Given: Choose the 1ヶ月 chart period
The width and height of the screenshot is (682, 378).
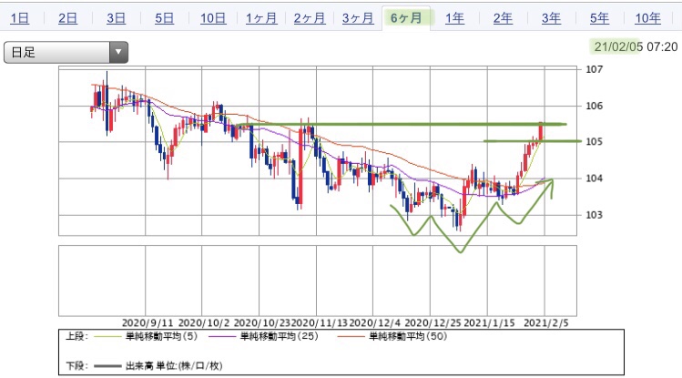Looking at the screenshot, I should point(261,18).
